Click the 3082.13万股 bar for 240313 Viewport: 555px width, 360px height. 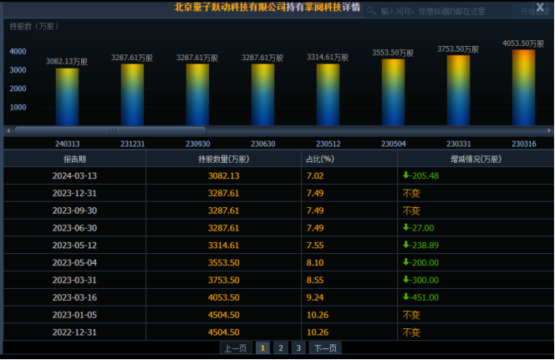(x=67, y=96)
